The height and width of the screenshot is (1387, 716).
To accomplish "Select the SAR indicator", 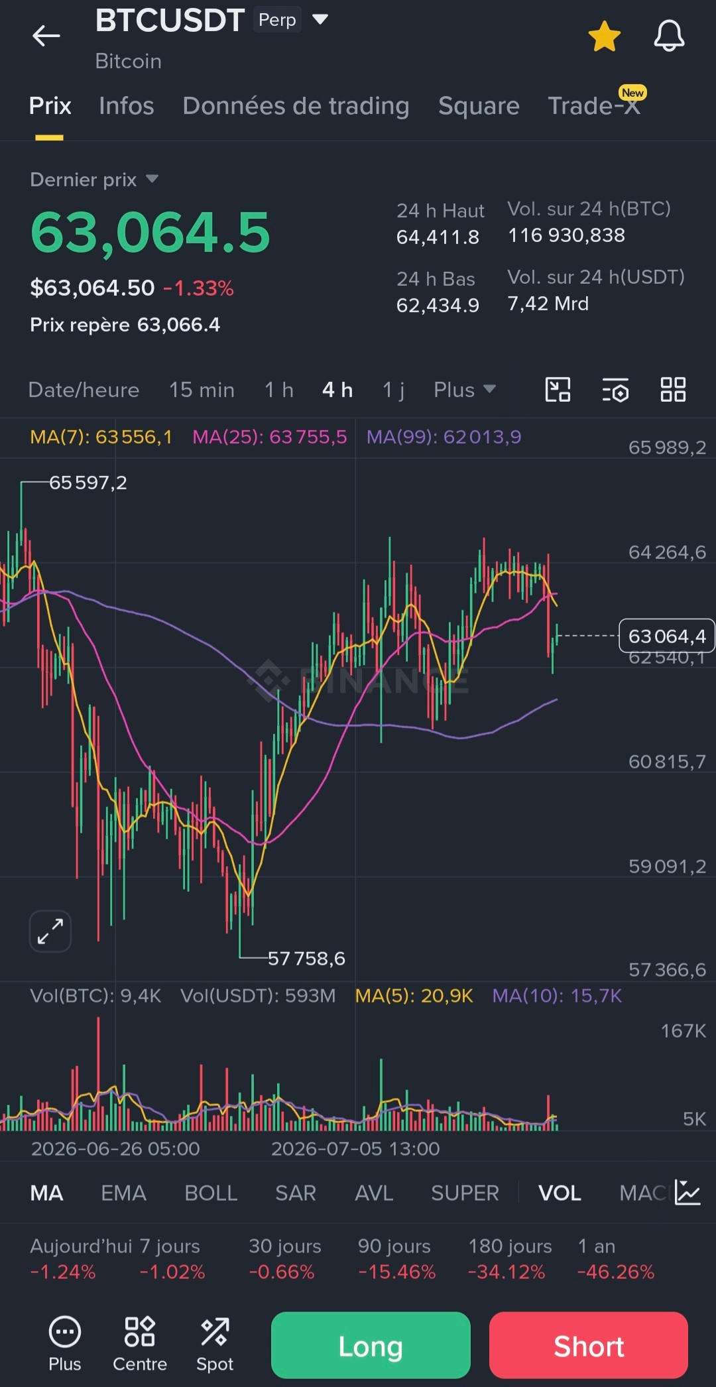I will 296,1193.
